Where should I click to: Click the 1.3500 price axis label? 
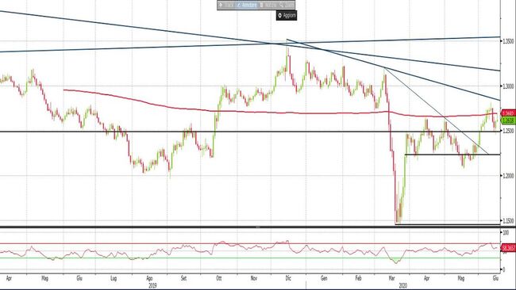pos(508,41)
